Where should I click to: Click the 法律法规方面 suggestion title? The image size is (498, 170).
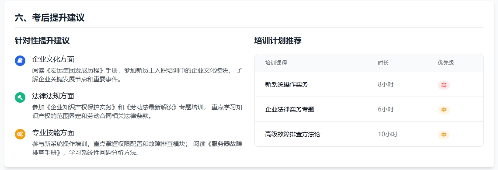(53, 96)
